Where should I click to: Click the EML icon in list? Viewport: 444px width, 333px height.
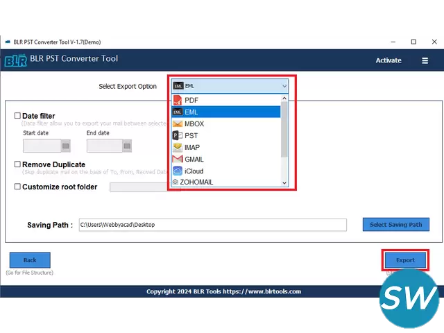point(177,112)
